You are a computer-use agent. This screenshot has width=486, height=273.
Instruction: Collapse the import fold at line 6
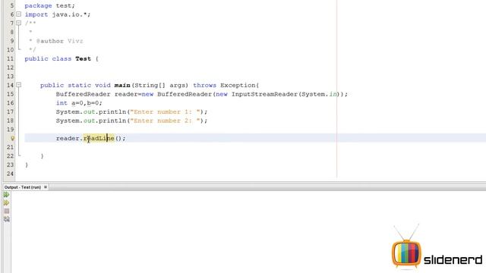pyautogui.click(x=18, y=14)
